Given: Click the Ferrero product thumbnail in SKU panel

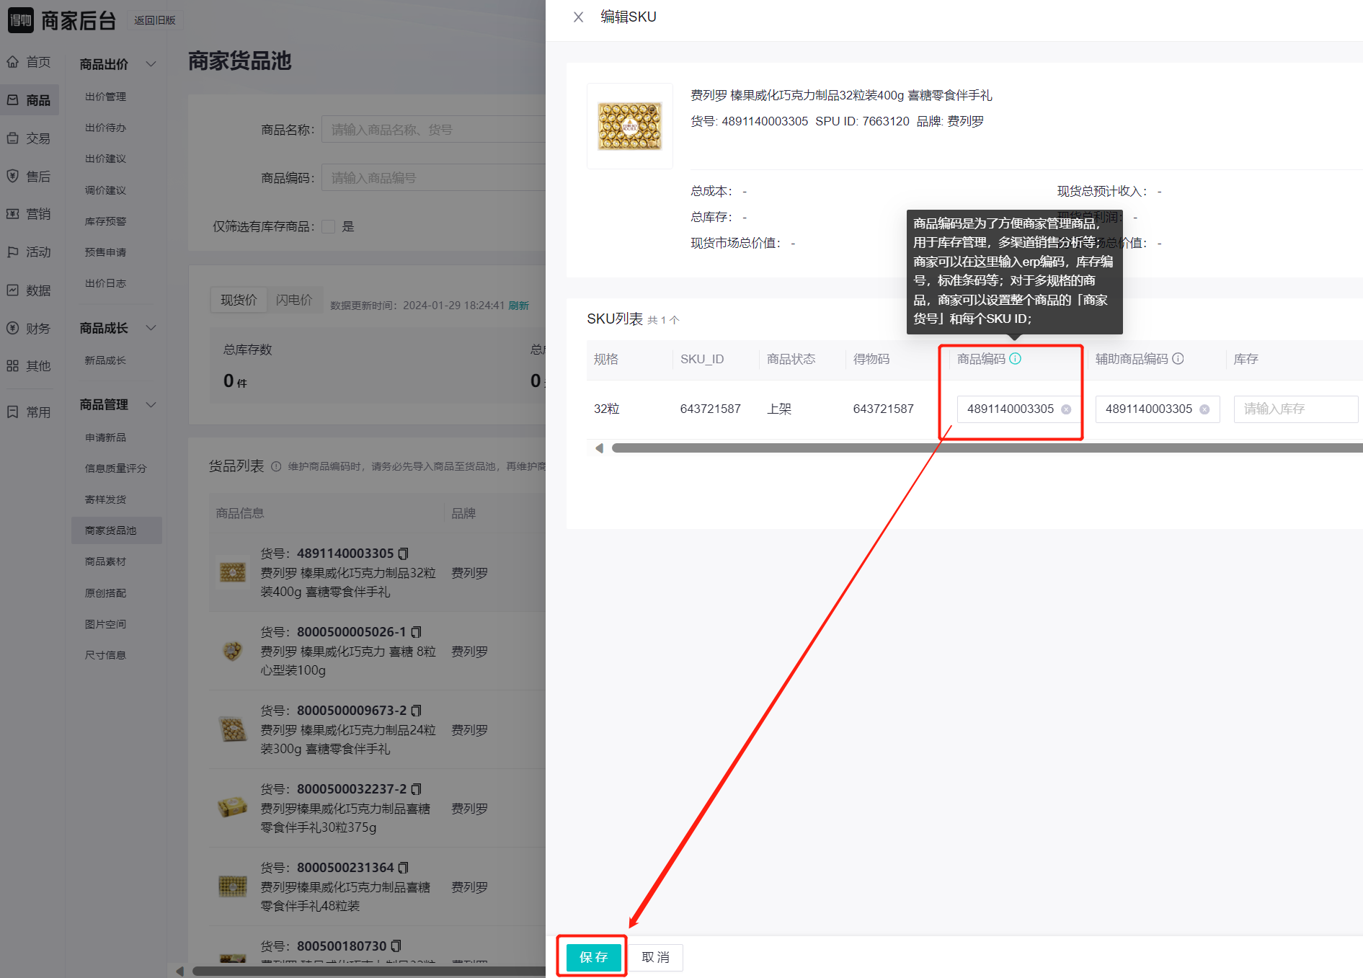Looking at the screenshot, I should 630,126.
